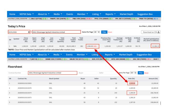Click the Buyer filter input field
The image size is (181, 109).
pos(88,73)
